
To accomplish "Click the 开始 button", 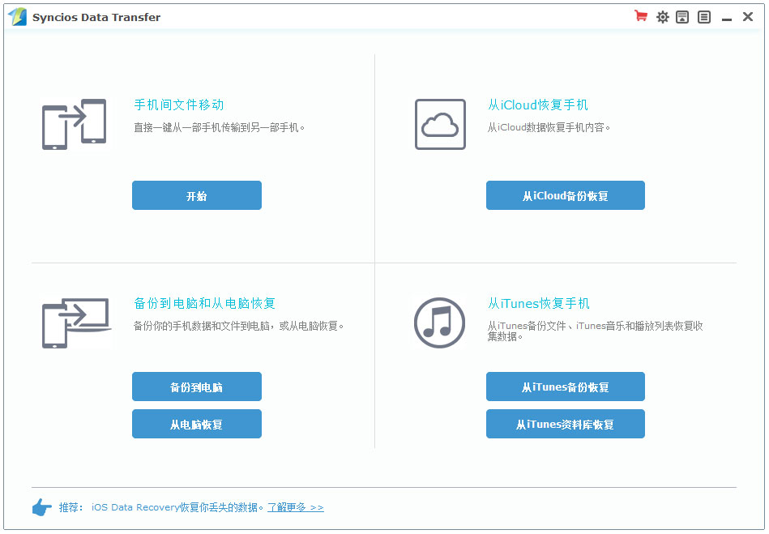I will [197, 195].
